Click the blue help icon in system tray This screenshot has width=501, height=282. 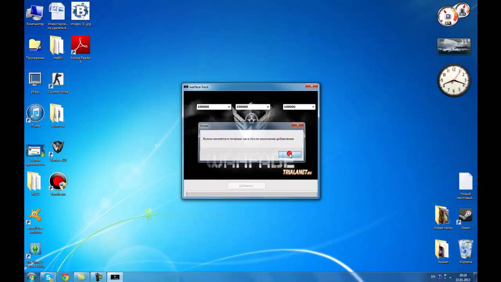(x=439, y=277)
